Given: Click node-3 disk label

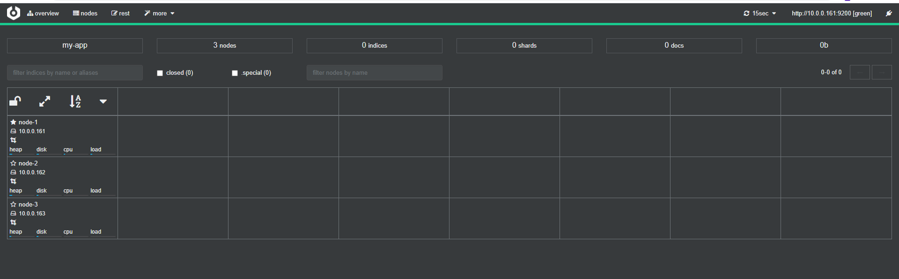Looking at the screenshot, I should point(42,232).
